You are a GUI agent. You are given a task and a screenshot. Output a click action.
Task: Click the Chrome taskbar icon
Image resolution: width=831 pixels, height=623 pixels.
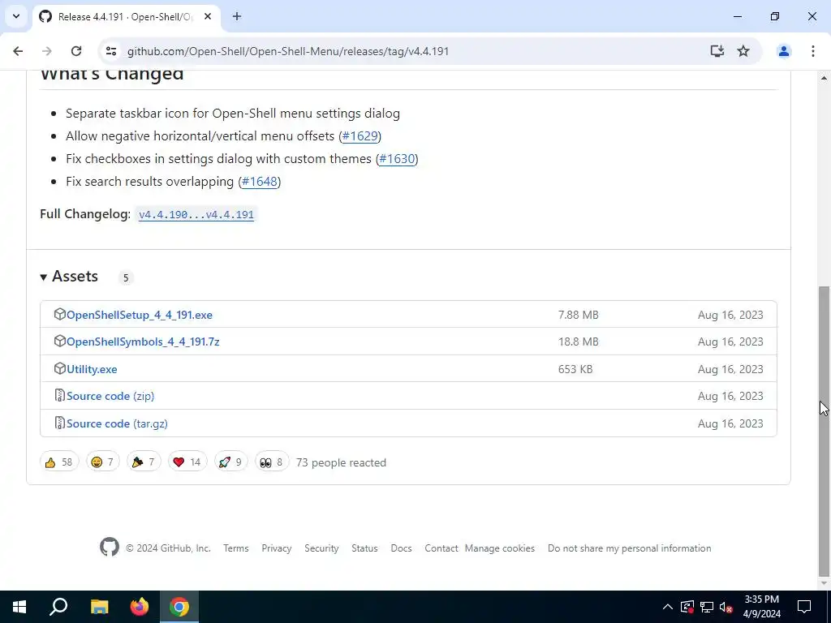(x=179, y=607)
